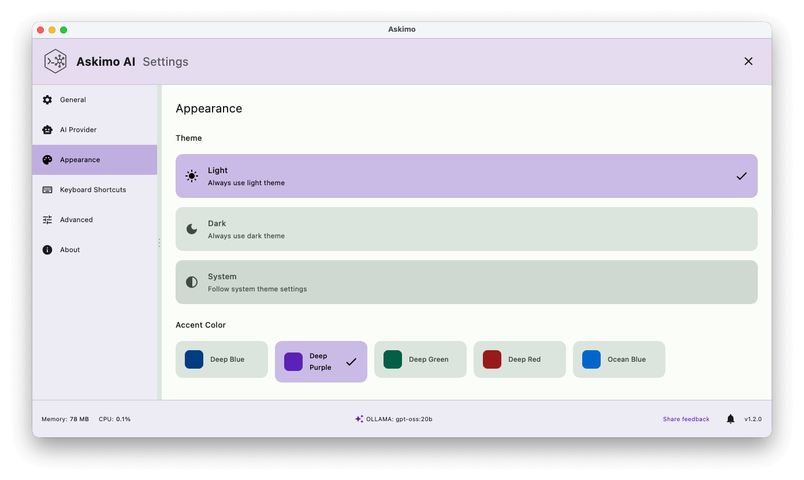Choose the System theme option

point(466,282)
